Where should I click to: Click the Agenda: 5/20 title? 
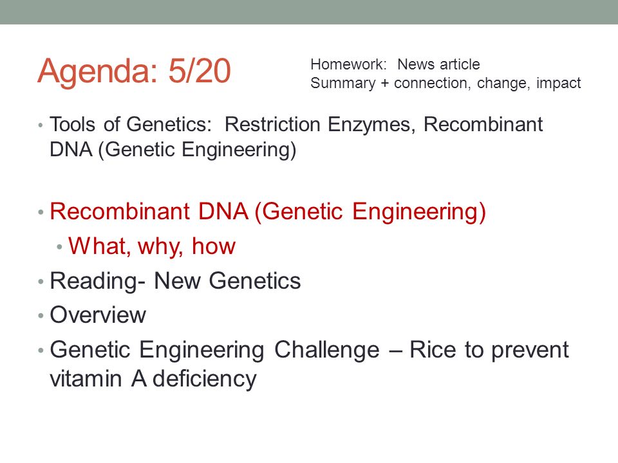[x=134, y=71]
